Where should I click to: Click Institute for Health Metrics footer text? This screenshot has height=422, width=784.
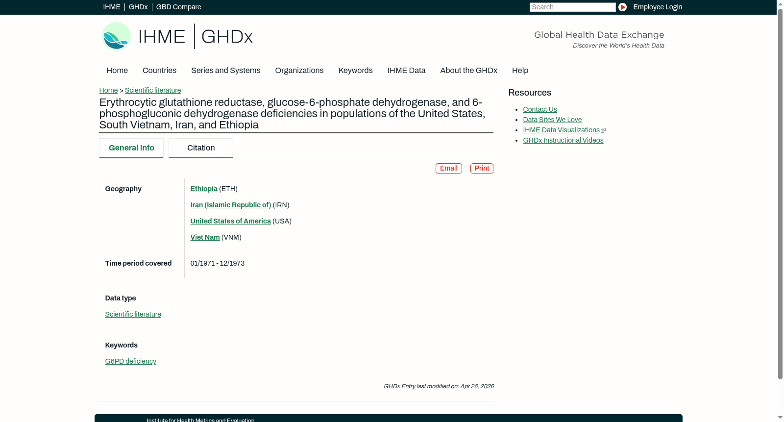tap(200, 420)
